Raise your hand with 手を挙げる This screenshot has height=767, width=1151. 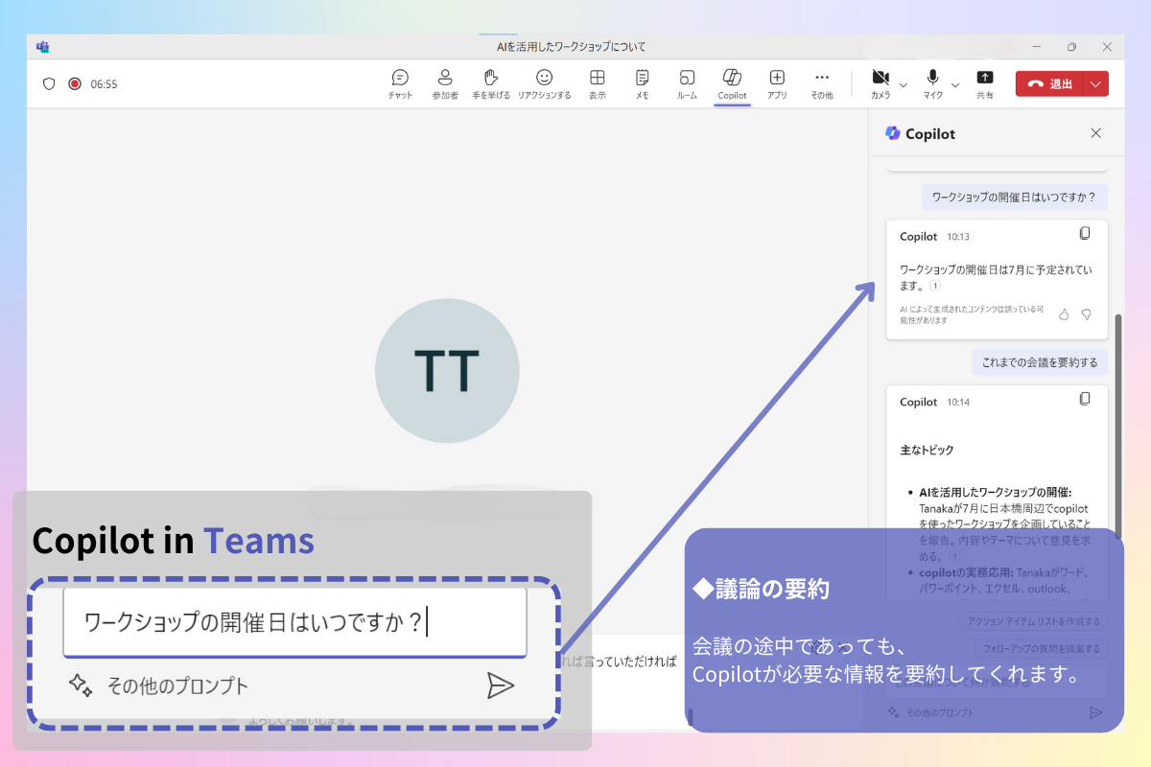[x=491, y=84]
